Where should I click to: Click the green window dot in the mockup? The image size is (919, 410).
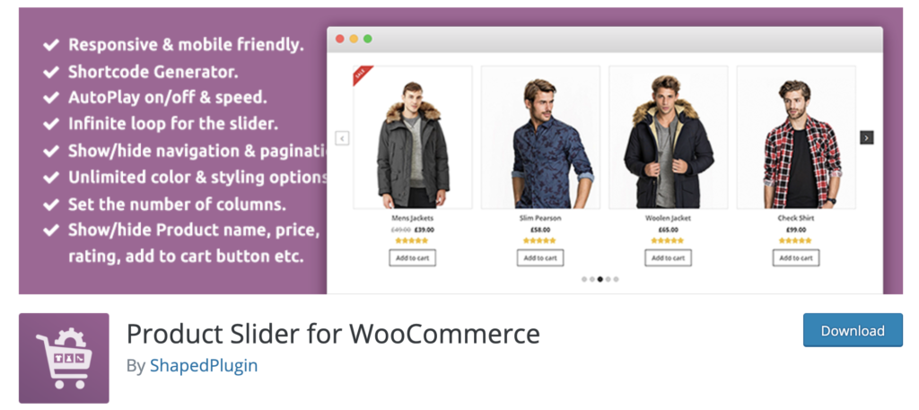point(368,39)
